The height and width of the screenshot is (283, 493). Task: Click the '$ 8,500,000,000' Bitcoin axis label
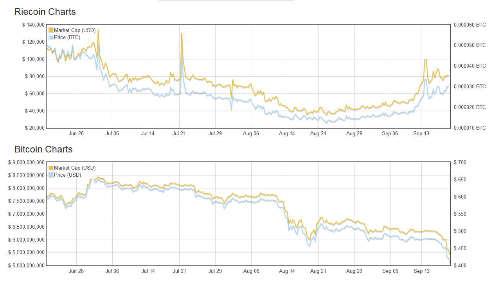[26, 176]
